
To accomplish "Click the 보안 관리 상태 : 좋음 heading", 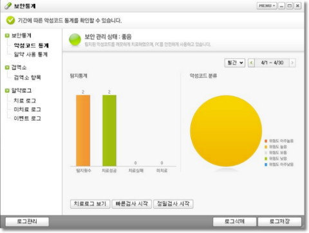I will 108,37.
